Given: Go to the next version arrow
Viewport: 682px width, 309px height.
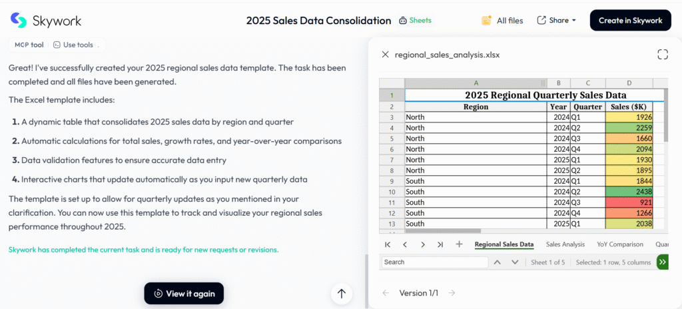Looking at the screenshot, I should coord(452,293).
